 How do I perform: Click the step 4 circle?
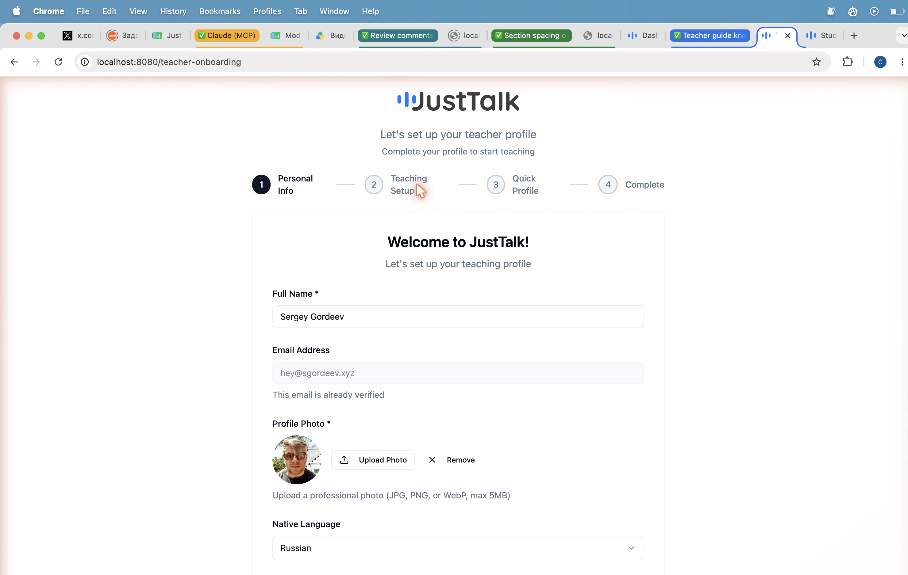(x=608, y=185)
